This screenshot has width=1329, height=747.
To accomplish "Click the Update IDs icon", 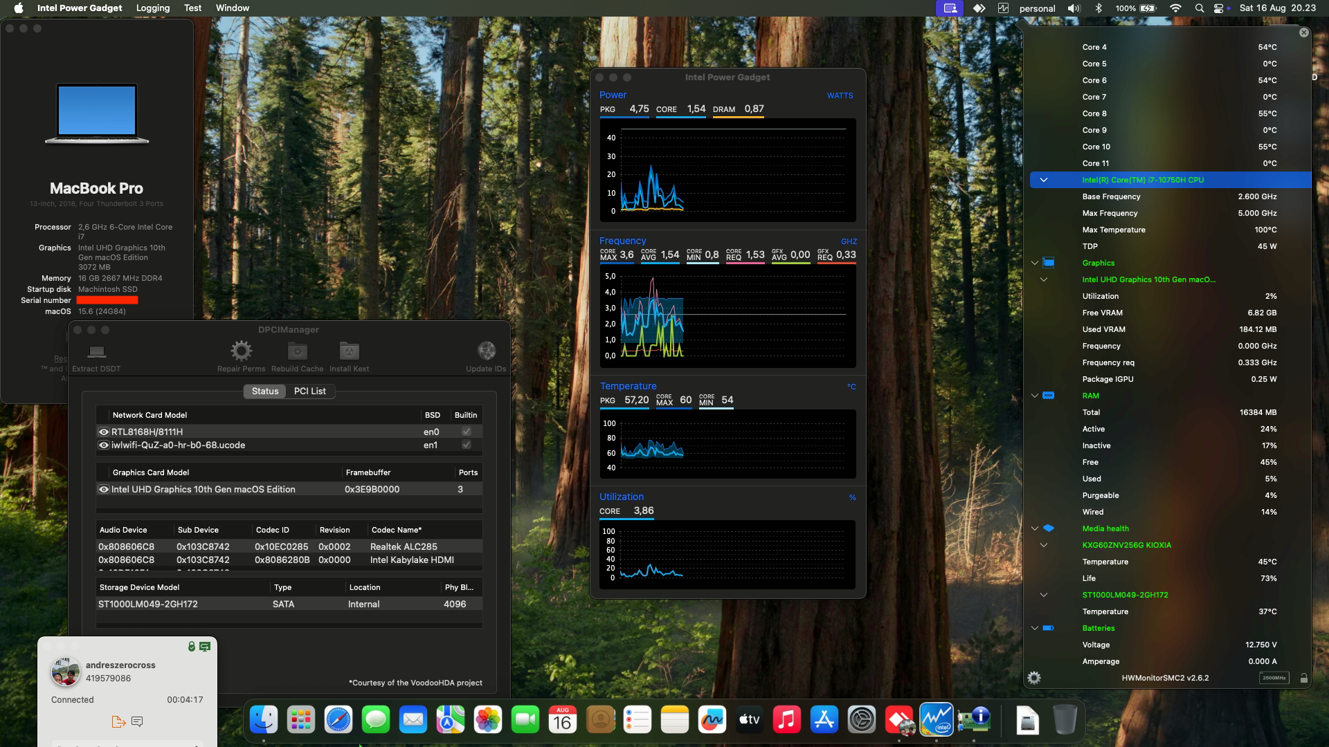I will 486,351.
